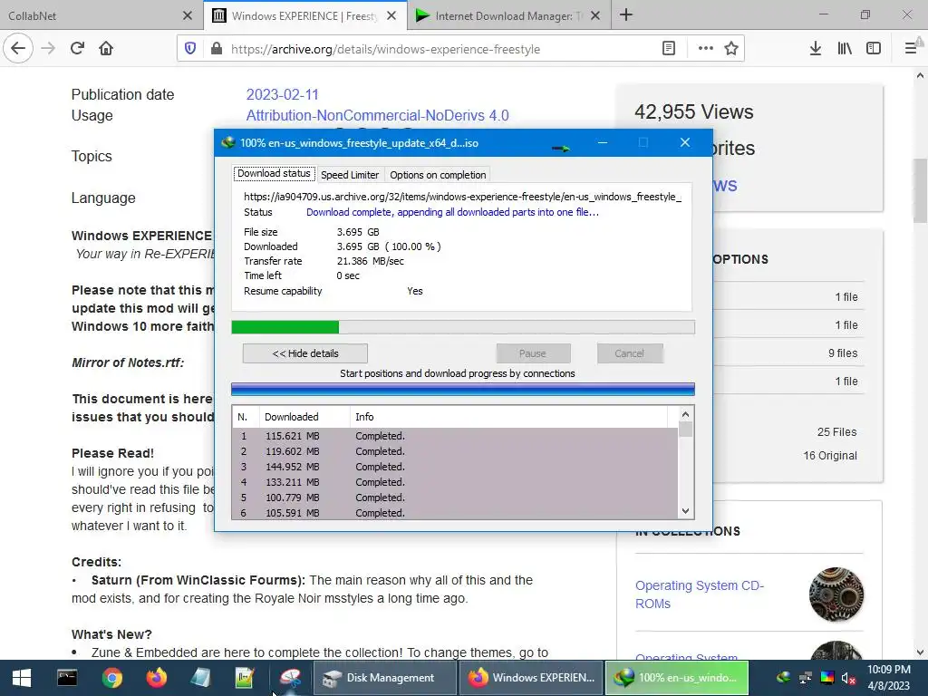Image resolution: width=928 pixels, height=696 pixels.
Task: Select connection row 3 with 144.952 MB
Action: coord(455,467)
